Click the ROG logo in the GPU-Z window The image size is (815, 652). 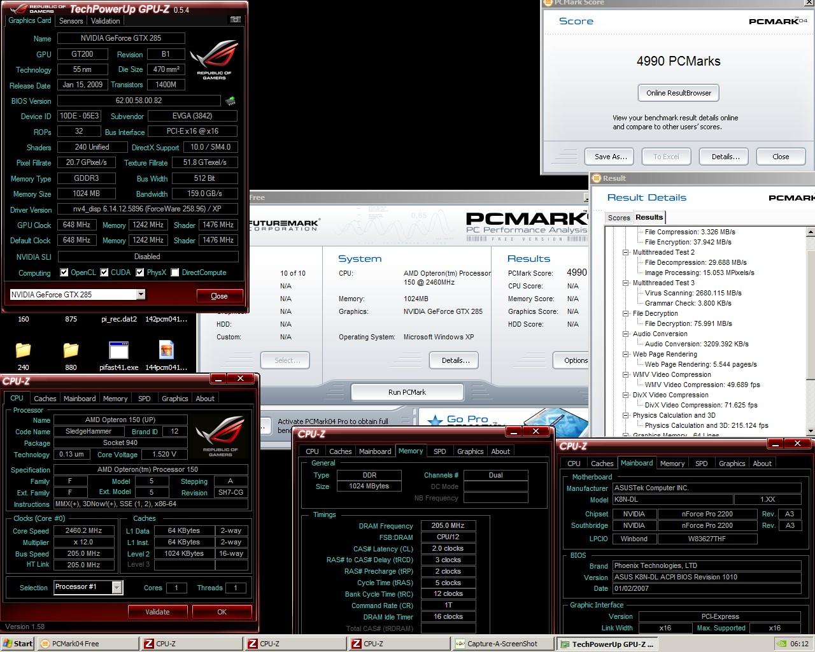coord(214,60)
